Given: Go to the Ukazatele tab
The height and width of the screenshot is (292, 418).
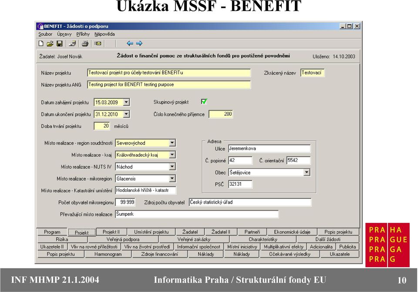Looking at the screenshot, I should [340, 254].
